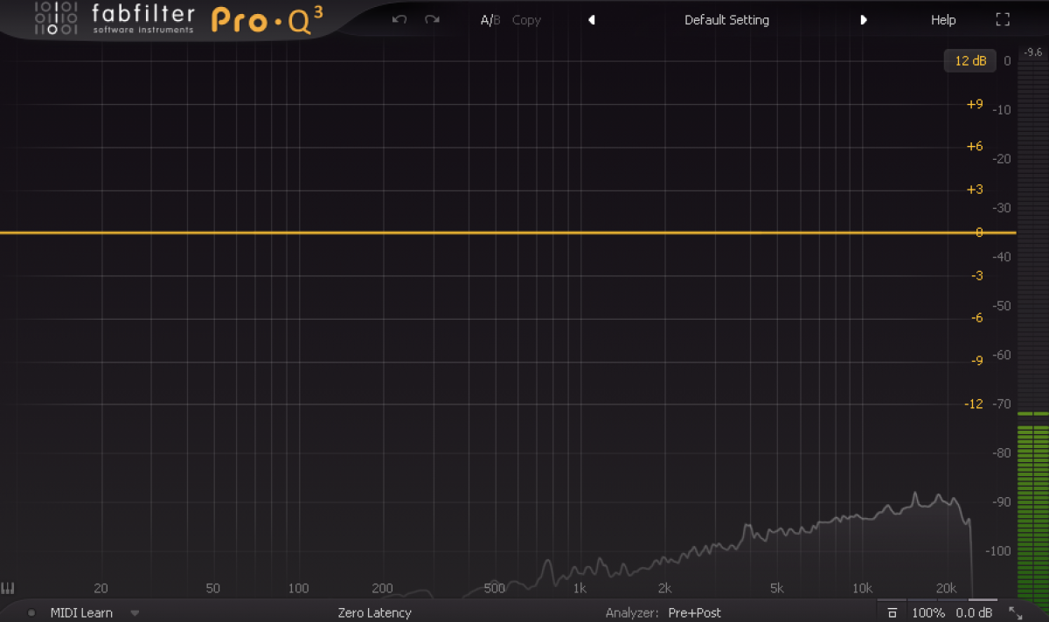This screenshot has width=1049, height=622.
Task: Enter full screen mode via corner-brackets icon
Action: point(1003,19)
